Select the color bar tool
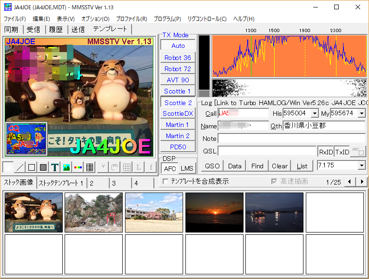The height and width of the screenshot is (279, 369). 78,167
